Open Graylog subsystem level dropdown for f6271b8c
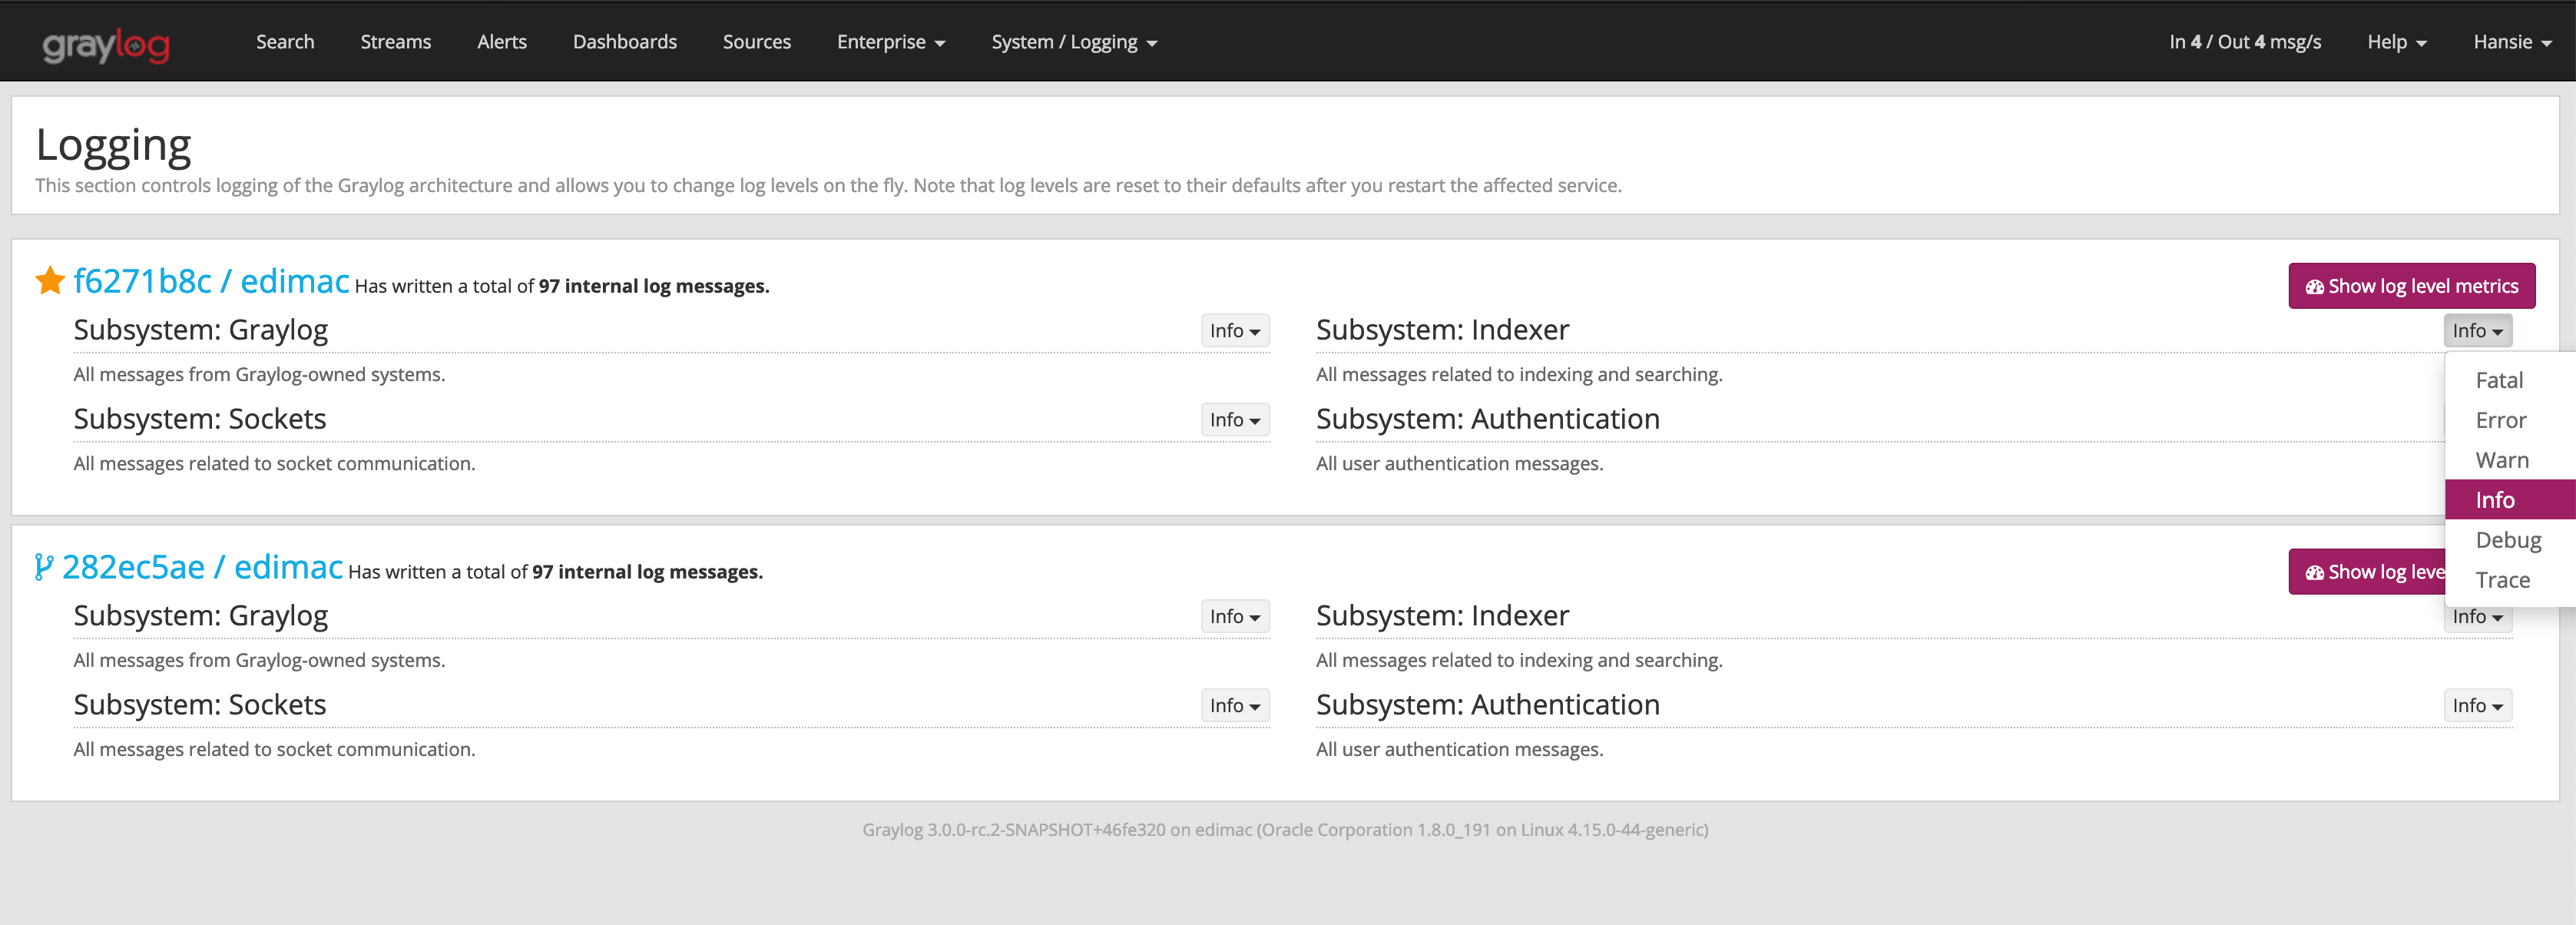The width and height of the screenshot is (2576, 925). [1235, 331]
